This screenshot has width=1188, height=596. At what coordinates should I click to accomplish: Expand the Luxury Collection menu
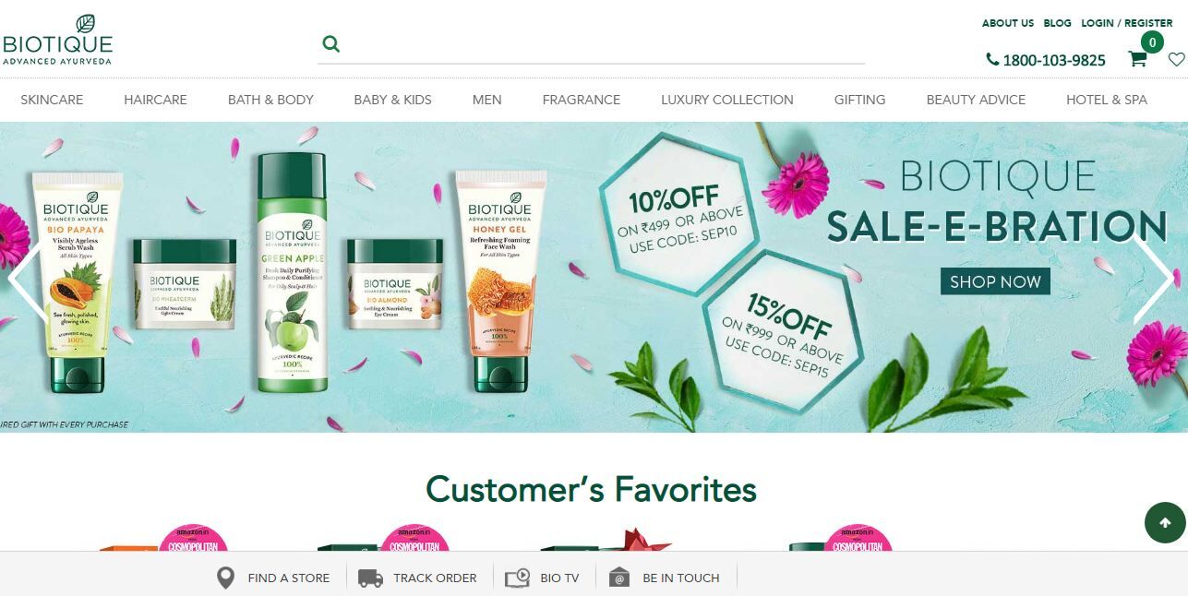pos(726,100)
